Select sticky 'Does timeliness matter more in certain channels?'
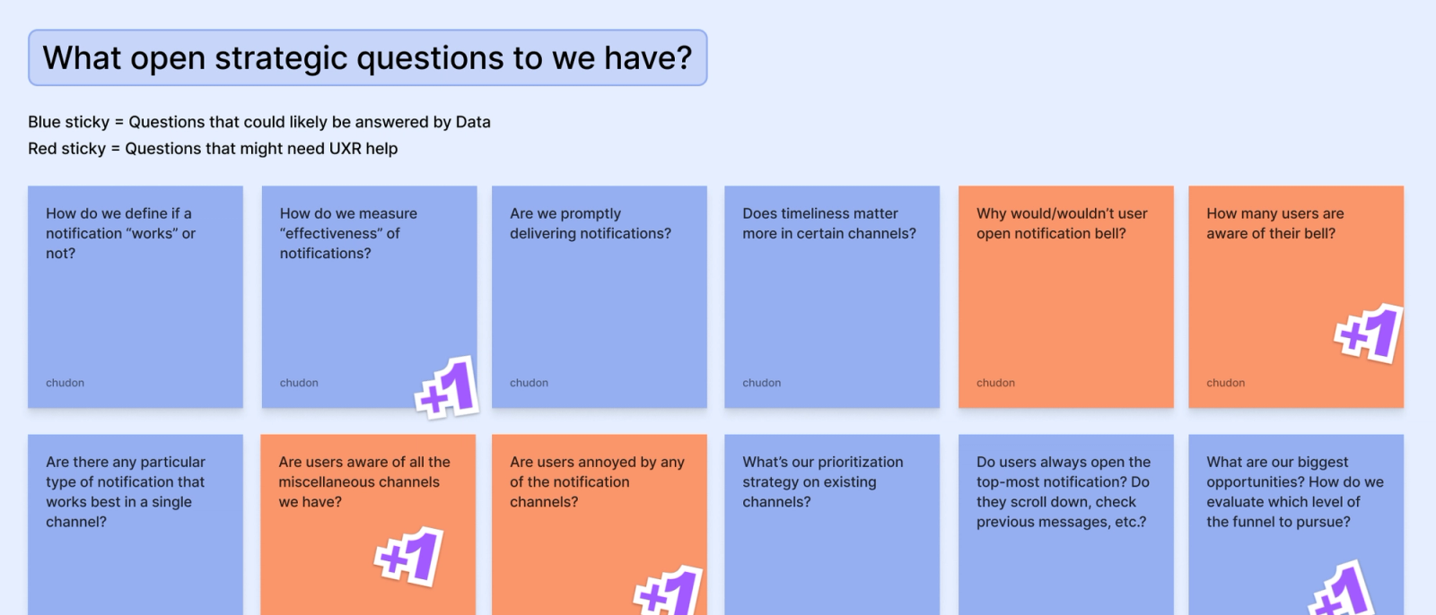The height and width of the screenshot is (615, 1436). [832, 297]
